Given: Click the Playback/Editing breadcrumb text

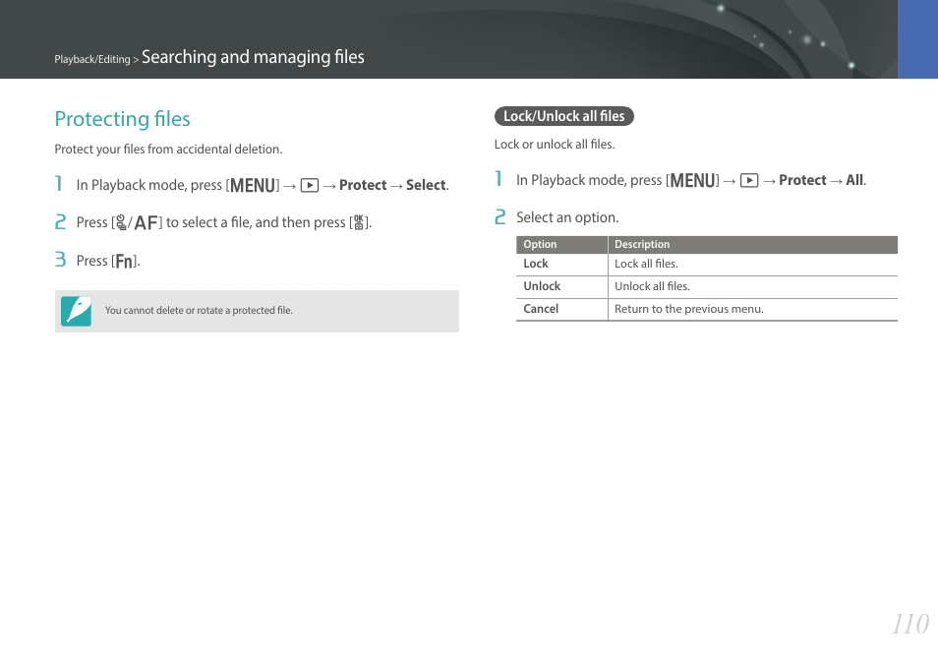Looking at the screenshot, I should pos(92,59).
